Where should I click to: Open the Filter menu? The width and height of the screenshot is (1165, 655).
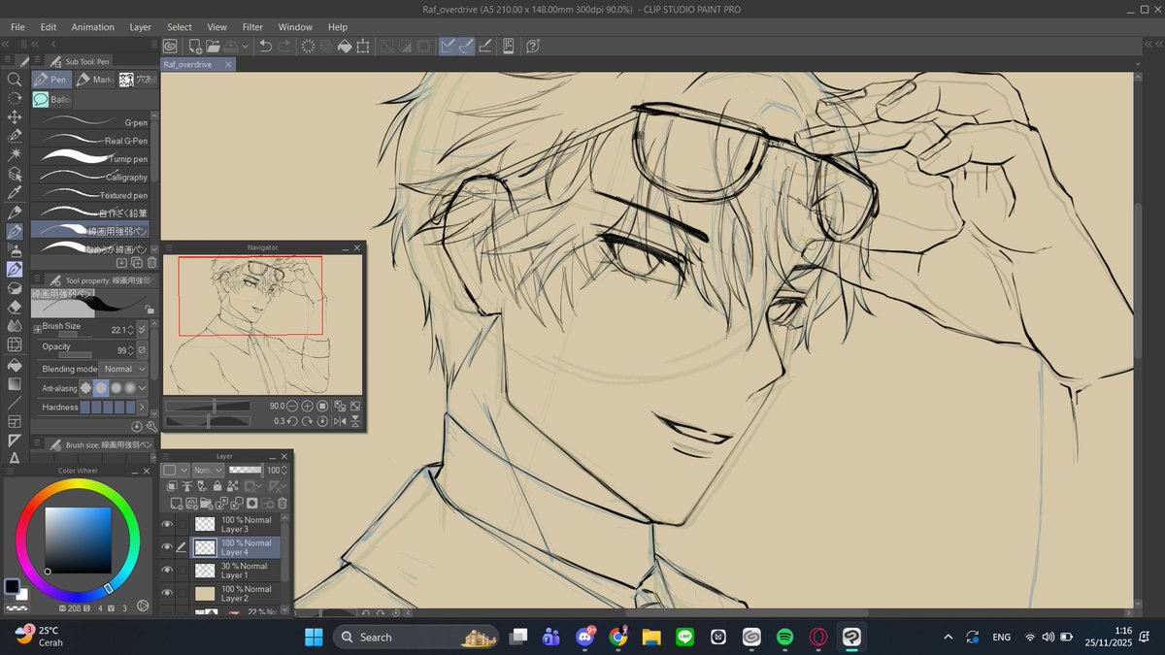click(x=252, y=27)
